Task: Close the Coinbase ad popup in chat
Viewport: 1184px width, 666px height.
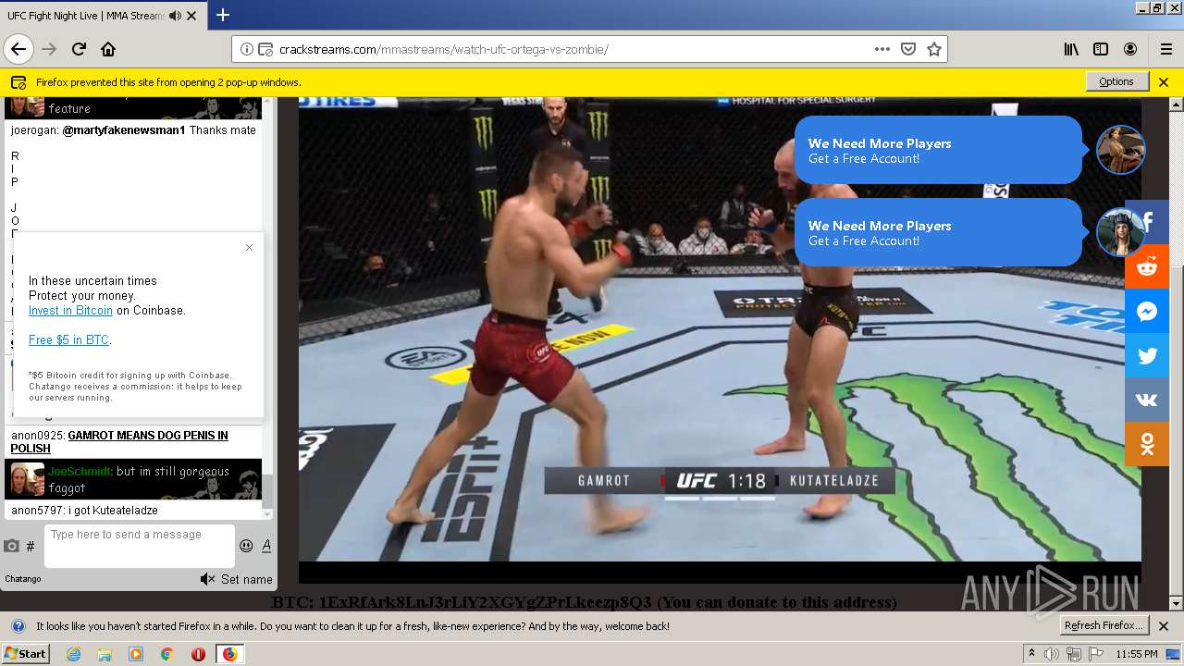Action: pos(249,247)
